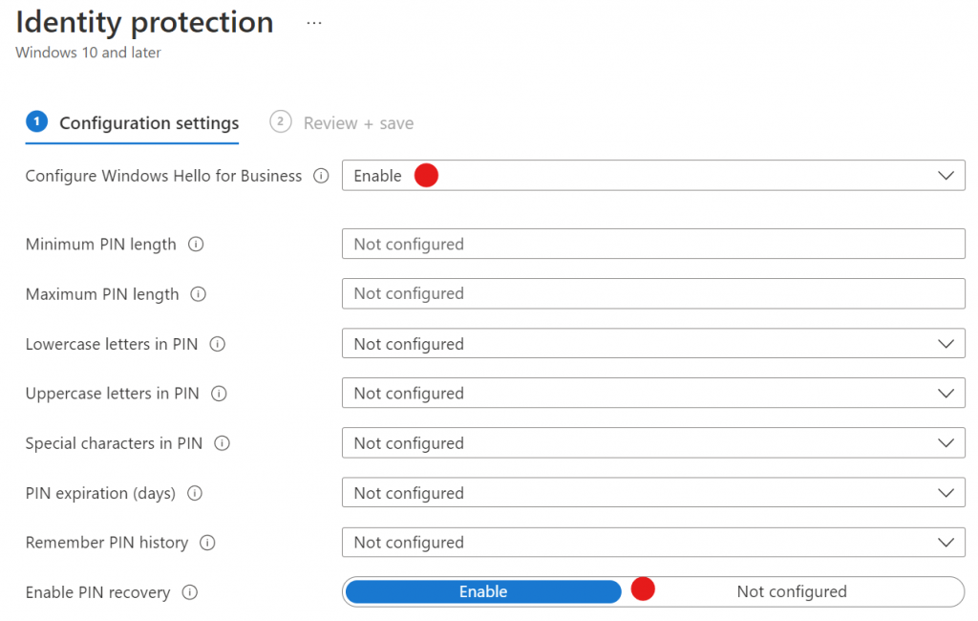Click info icon next to Minimum PIN length
This screenshot has width=978, height=621.
196,244
